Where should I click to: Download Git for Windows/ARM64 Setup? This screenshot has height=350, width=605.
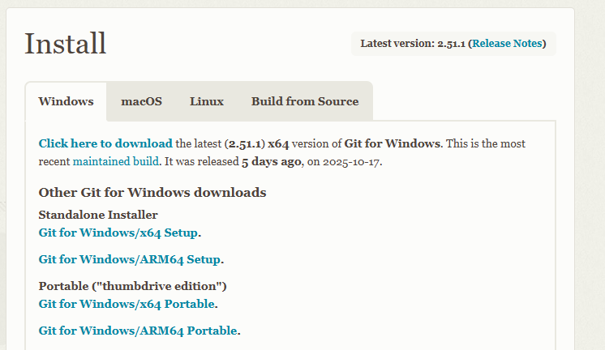pyautogui.click(x=130, y=260)
